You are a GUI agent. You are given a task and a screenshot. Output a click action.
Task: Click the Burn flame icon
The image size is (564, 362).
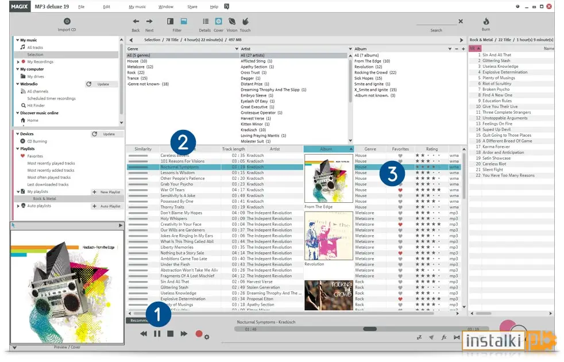pyautogui.click(x=486, y=21)
